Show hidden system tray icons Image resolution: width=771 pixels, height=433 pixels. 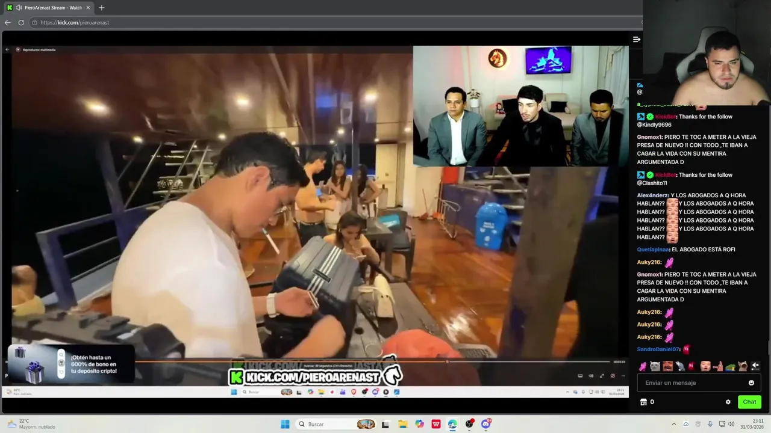[x=674, y=424]
